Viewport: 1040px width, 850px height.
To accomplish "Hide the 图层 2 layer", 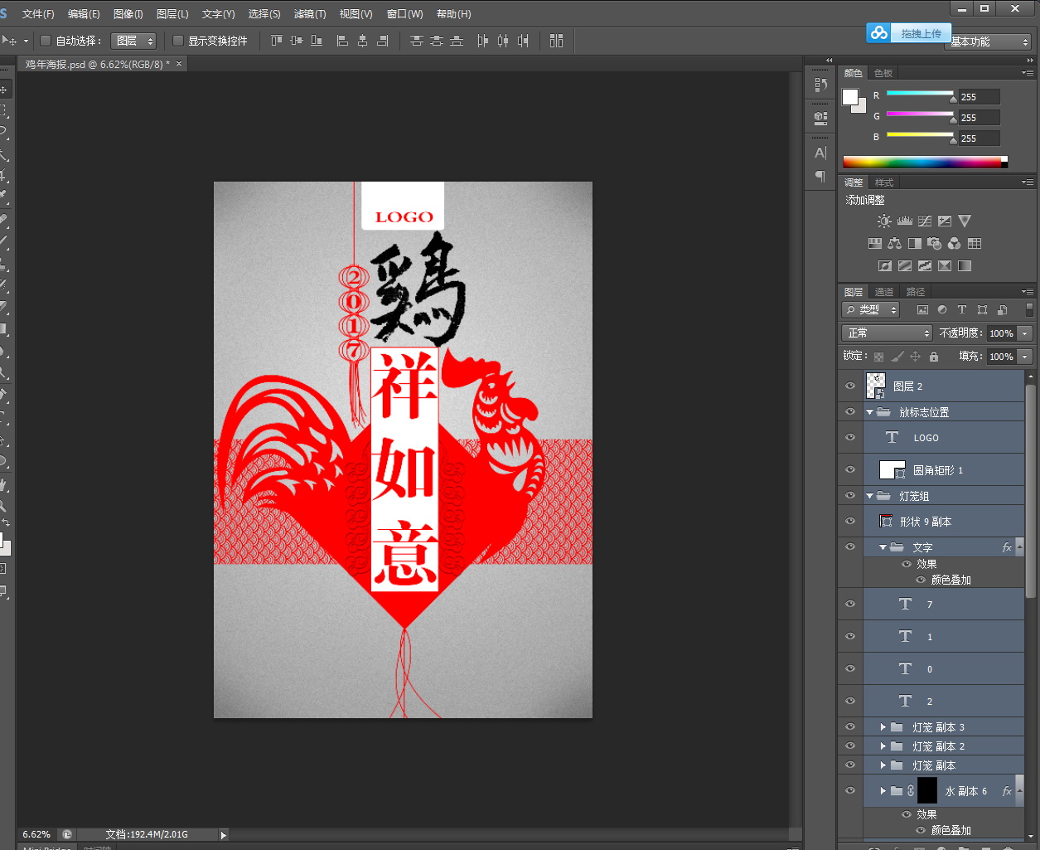I will [x=850, y=386].
